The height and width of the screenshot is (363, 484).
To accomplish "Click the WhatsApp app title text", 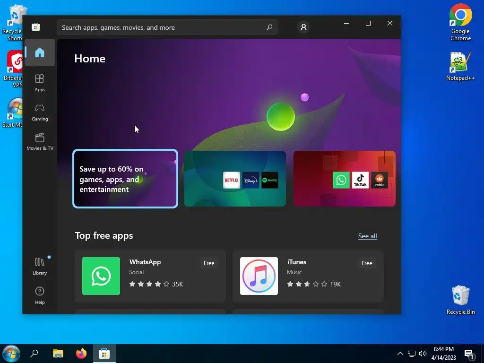I will point(145,262).
